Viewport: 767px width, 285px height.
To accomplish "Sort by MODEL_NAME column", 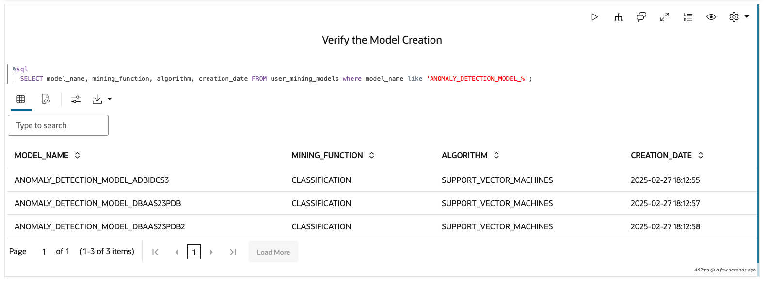I will [x=77, y=155].
